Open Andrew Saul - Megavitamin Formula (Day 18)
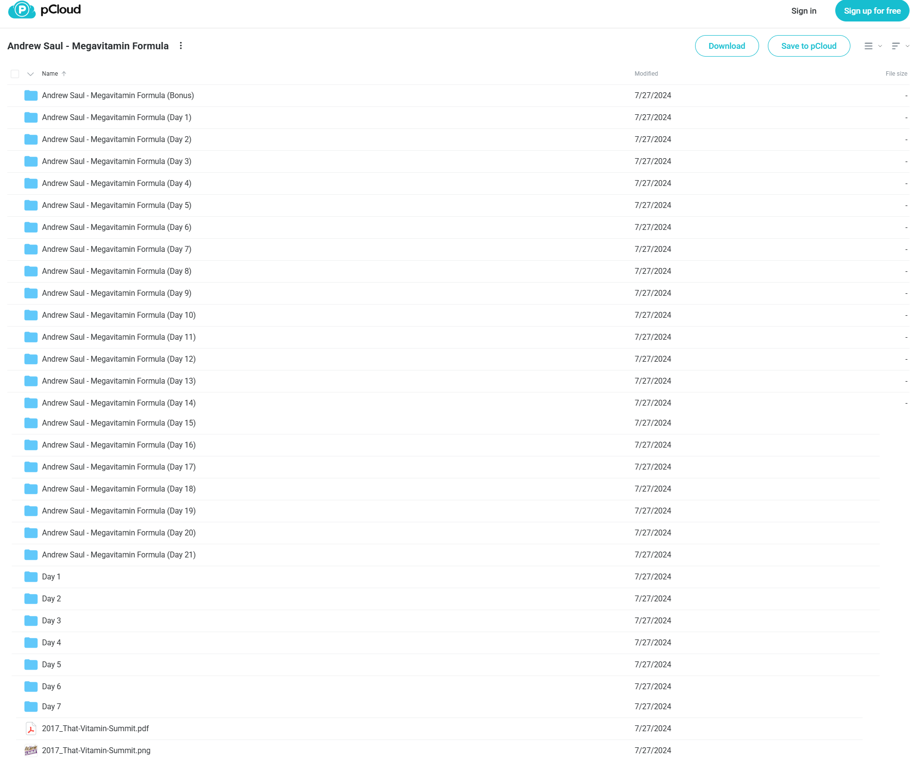This screenshot has width=910, height=760. (x=119, y=489)
